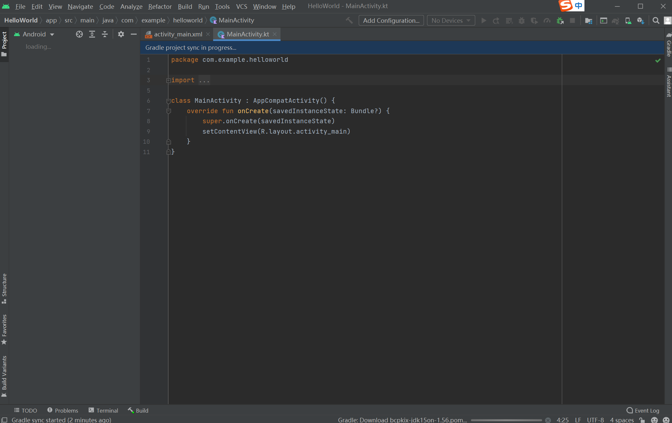Click Search Everywhere magnifier icon

click(656, 20)
